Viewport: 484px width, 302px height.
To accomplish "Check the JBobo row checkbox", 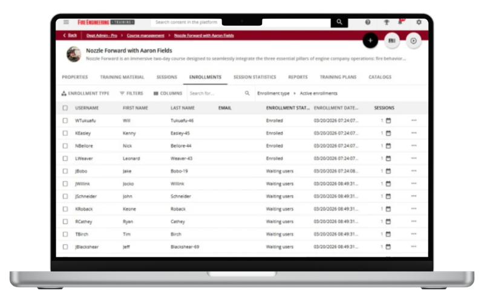I will click(x=65, y=171).
